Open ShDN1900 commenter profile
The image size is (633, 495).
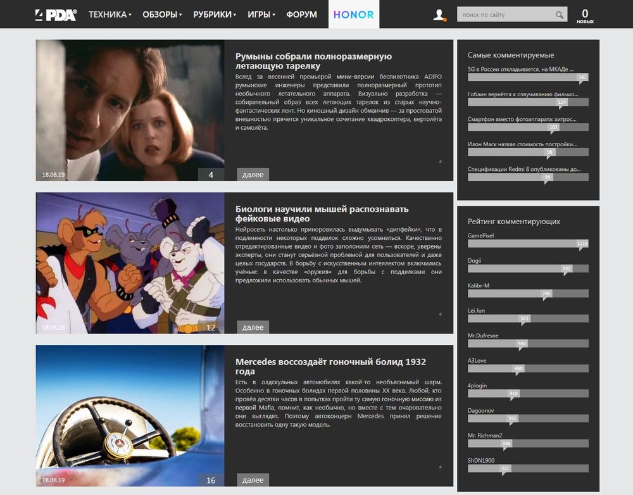481,461
